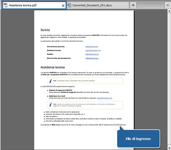
Task: Click the info icon in first Nota box
Action: (x=50, y=81)
